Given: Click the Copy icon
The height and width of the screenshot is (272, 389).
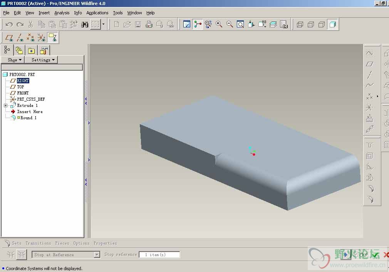Looking at the screenshot, I should tap(42, 24).
